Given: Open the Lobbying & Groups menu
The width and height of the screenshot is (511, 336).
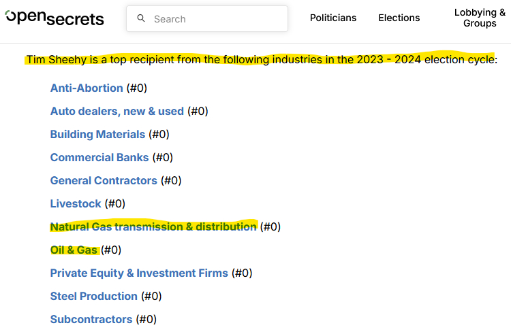Looking at the screenshot, I should pos(480,18).
